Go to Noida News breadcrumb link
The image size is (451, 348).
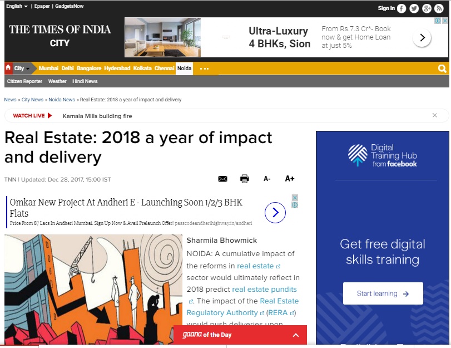pyautogui.click(x=62, y=100)
